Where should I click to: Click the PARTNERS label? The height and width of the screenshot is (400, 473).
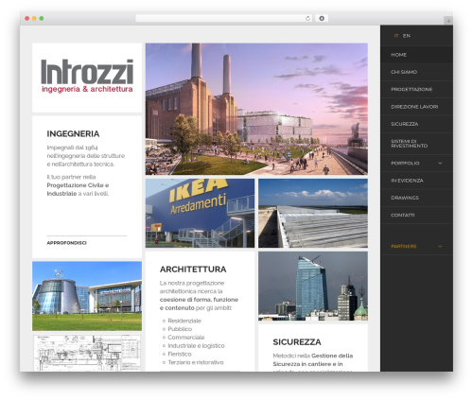404,246
